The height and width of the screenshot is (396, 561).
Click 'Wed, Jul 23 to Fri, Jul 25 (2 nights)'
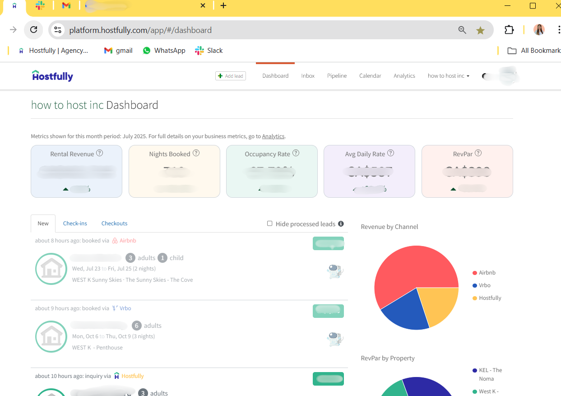pos(114,269)
